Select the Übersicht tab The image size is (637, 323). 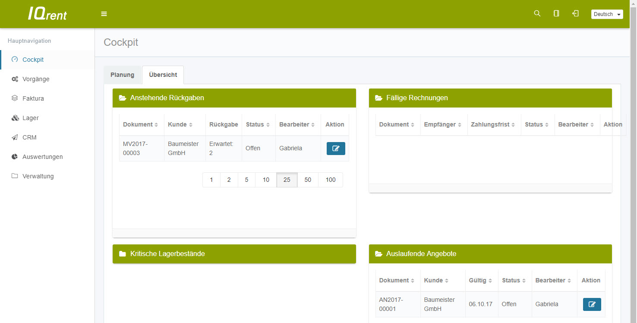(163, 75)
